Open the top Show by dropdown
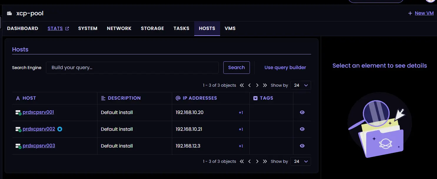This screenshot has height=179, width=437. tap(300, 85)
